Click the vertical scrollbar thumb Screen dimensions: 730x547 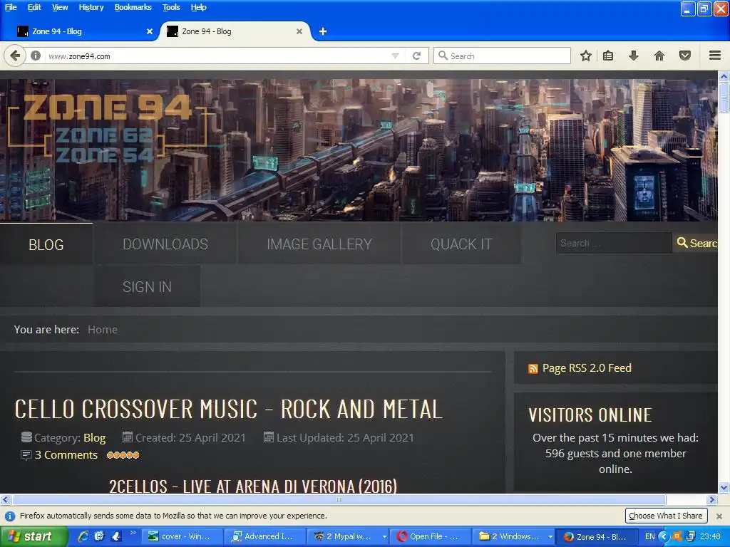(724, 97)
